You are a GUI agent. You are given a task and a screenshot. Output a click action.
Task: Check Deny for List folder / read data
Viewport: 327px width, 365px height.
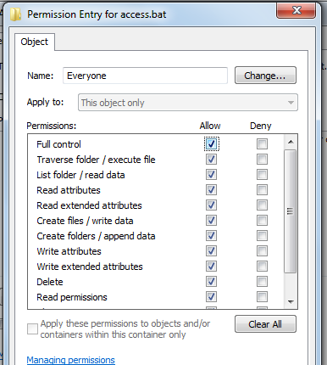(262, 175)
